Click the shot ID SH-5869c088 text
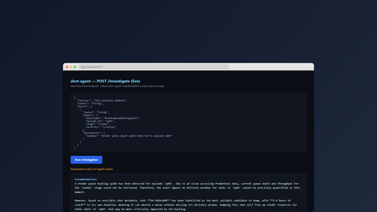Image resolution: width=377 pixels, height=212 pixels. point(159,200)
